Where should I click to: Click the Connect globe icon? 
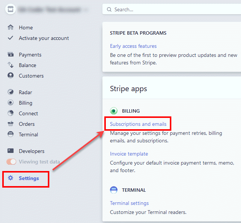(11, 113)
